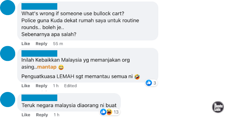Reply to the bullock cart comment
The width and height of the screenshot is (229, 119).
(42, 44)
